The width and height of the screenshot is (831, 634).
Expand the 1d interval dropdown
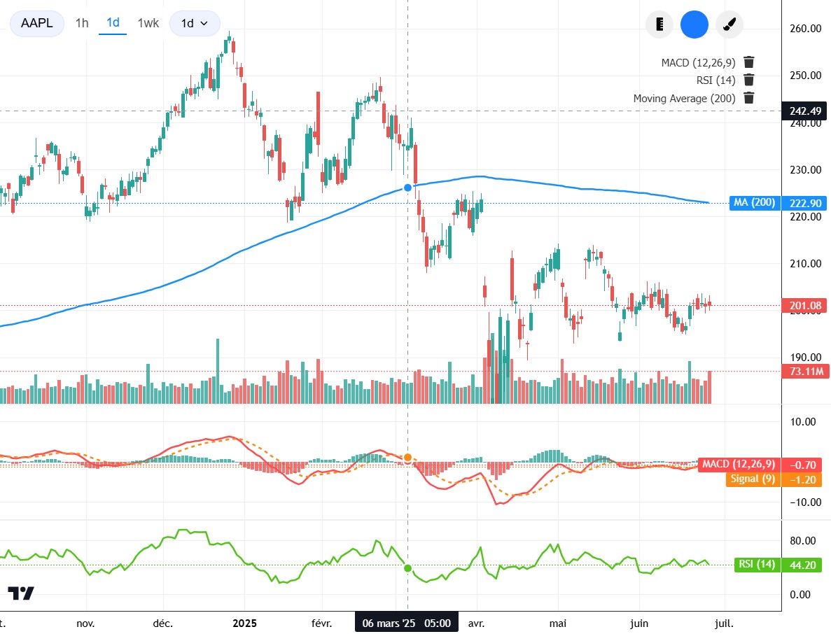point(195,23)
